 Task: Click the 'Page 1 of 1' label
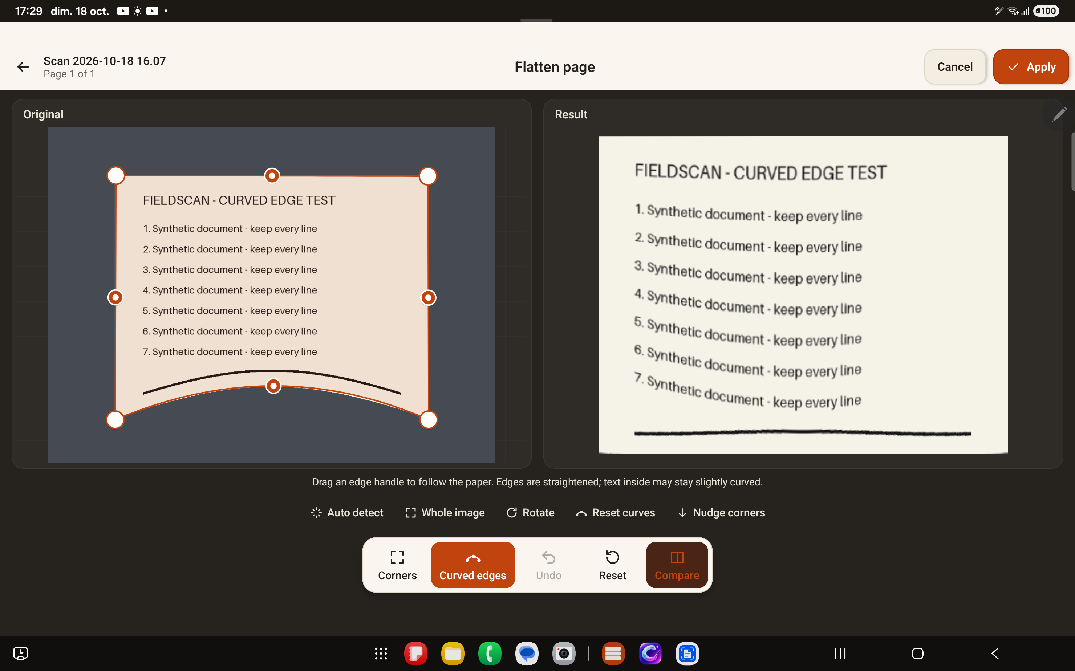point(69,74)
